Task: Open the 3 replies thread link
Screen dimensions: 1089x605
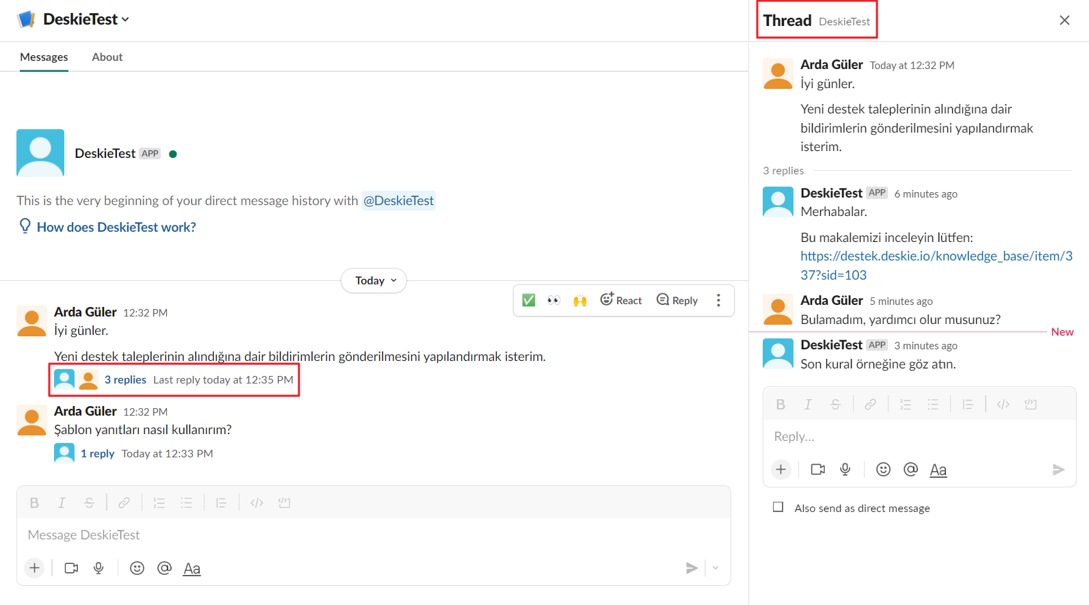Action: (125, 379)
